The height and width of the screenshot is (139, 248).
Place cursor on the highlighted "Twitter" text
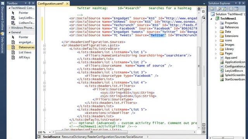(x=157, y=35)
